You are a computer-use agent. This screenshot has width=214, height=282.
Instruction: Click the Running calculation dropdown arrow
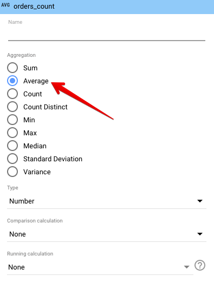coord(186,267)
